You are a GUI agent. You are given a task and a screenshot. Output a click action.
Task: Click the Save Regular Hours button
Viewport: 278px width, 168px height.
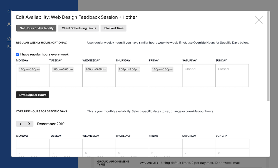point(33,95)
